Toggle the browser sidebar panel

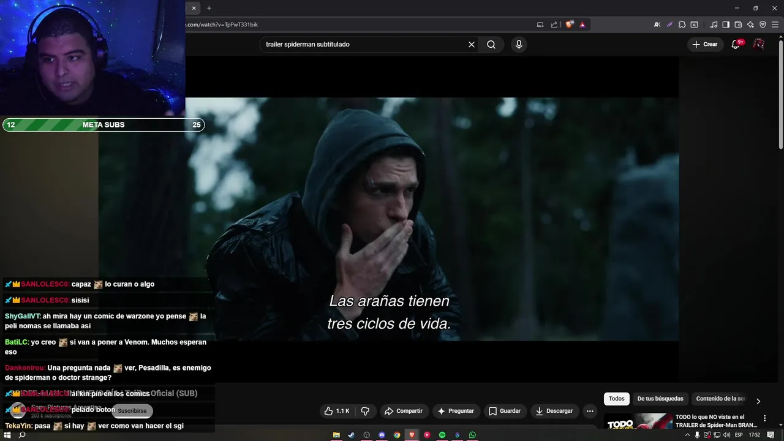click(726, 24)
